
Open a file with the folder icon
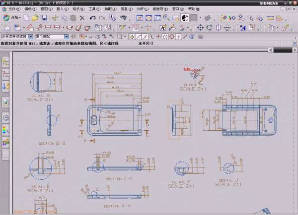pyautogui.click(x=35, y=18)
